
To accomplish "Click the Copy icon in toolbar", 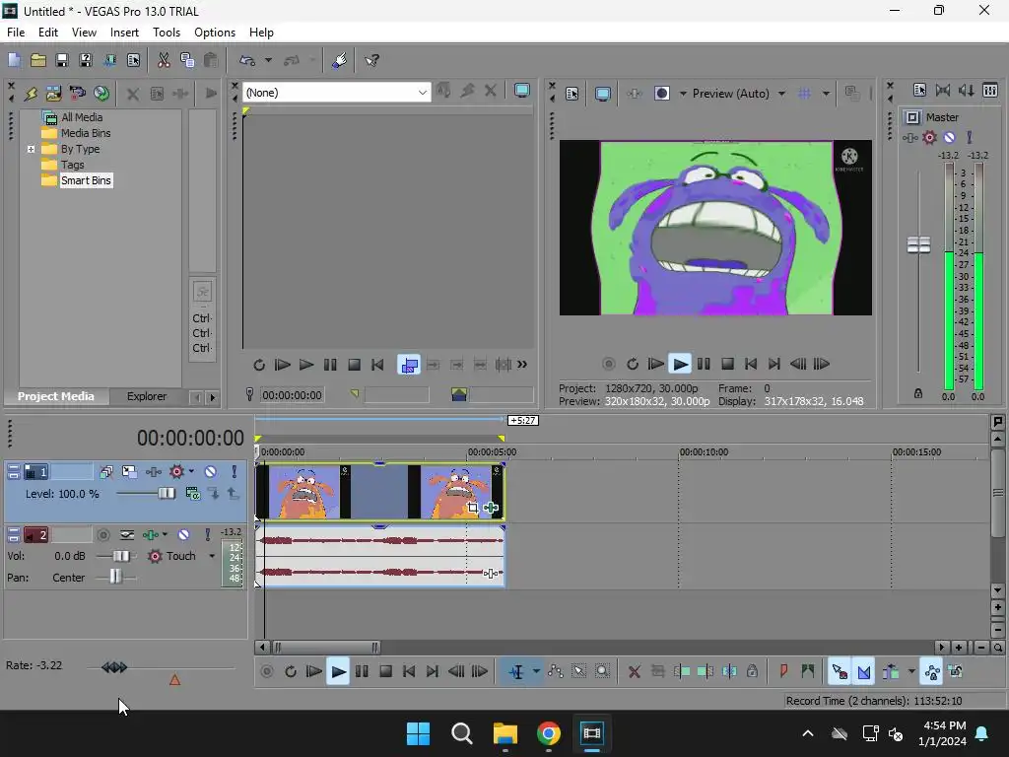I will point(187,60).
